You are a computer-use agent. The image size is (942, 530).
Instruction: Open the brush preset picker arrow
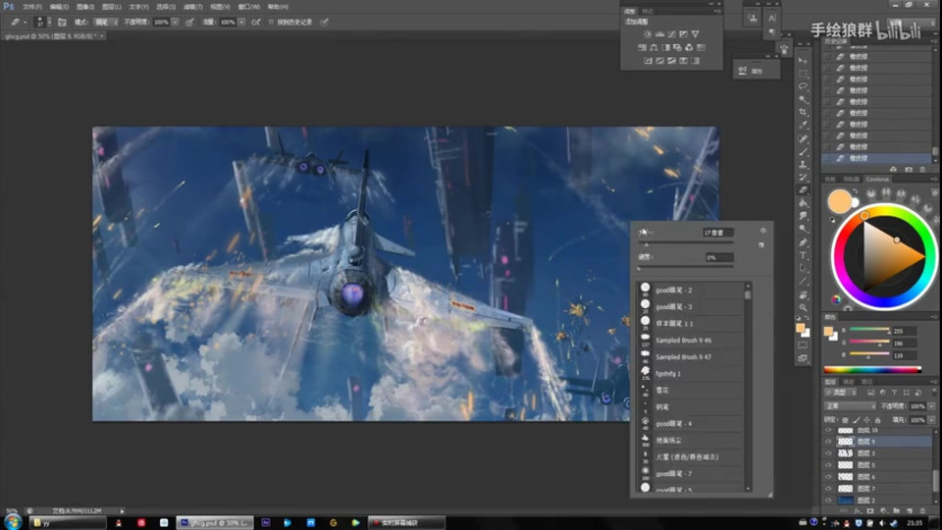pos(49,23)
